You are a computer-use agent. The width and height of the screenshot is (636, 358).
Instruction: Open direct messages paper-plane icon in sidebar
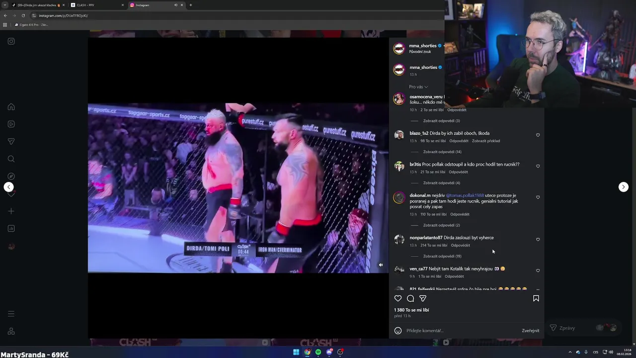[11, 141]
